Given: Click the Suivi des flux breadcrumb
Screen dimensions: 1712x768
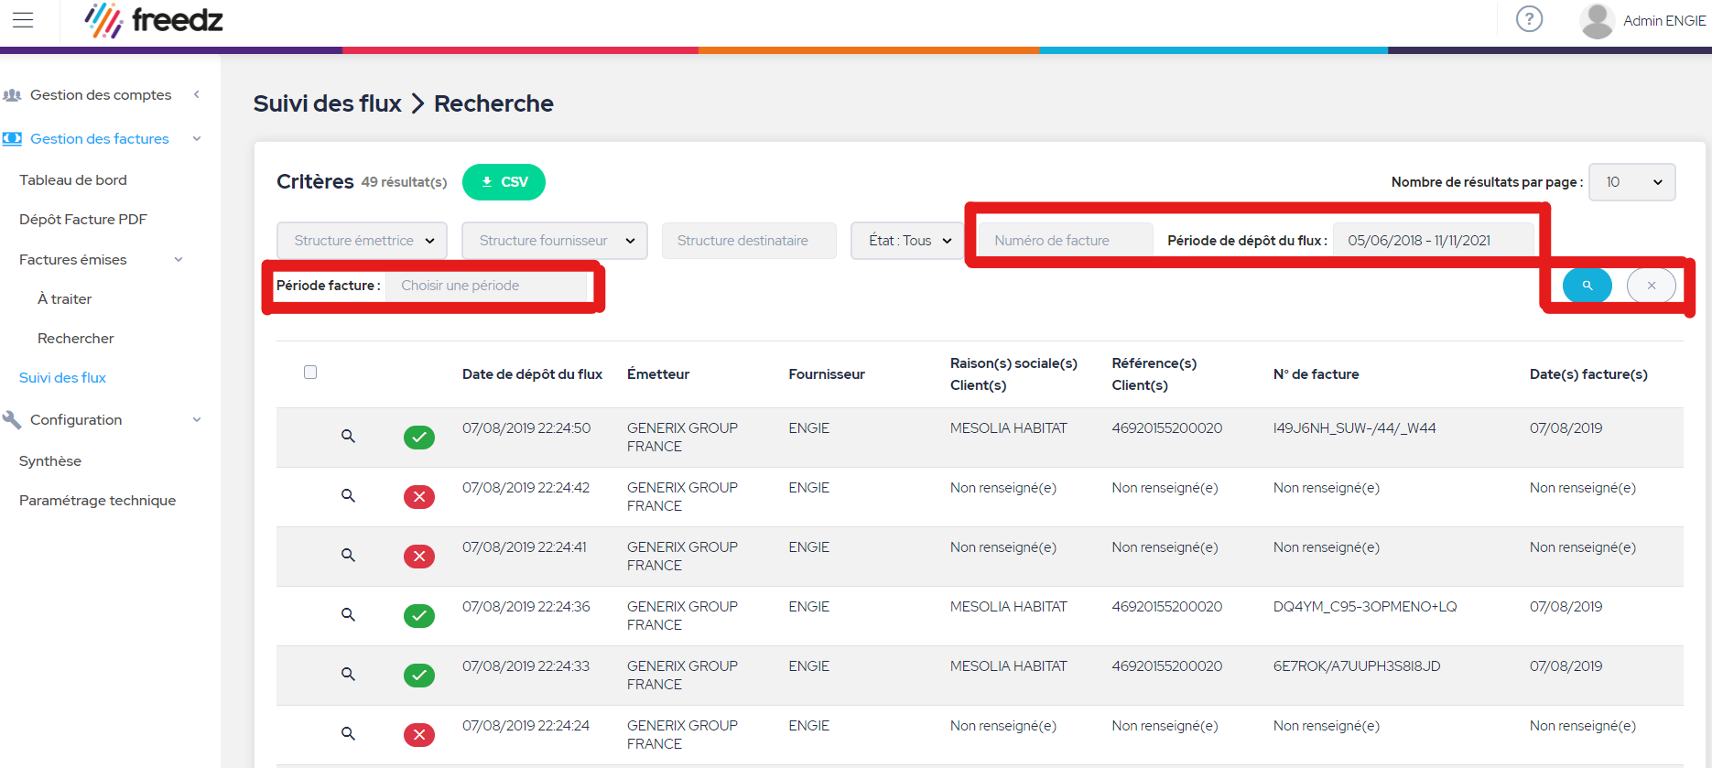Looking at the screenshot, I should (x=328, y=103).
